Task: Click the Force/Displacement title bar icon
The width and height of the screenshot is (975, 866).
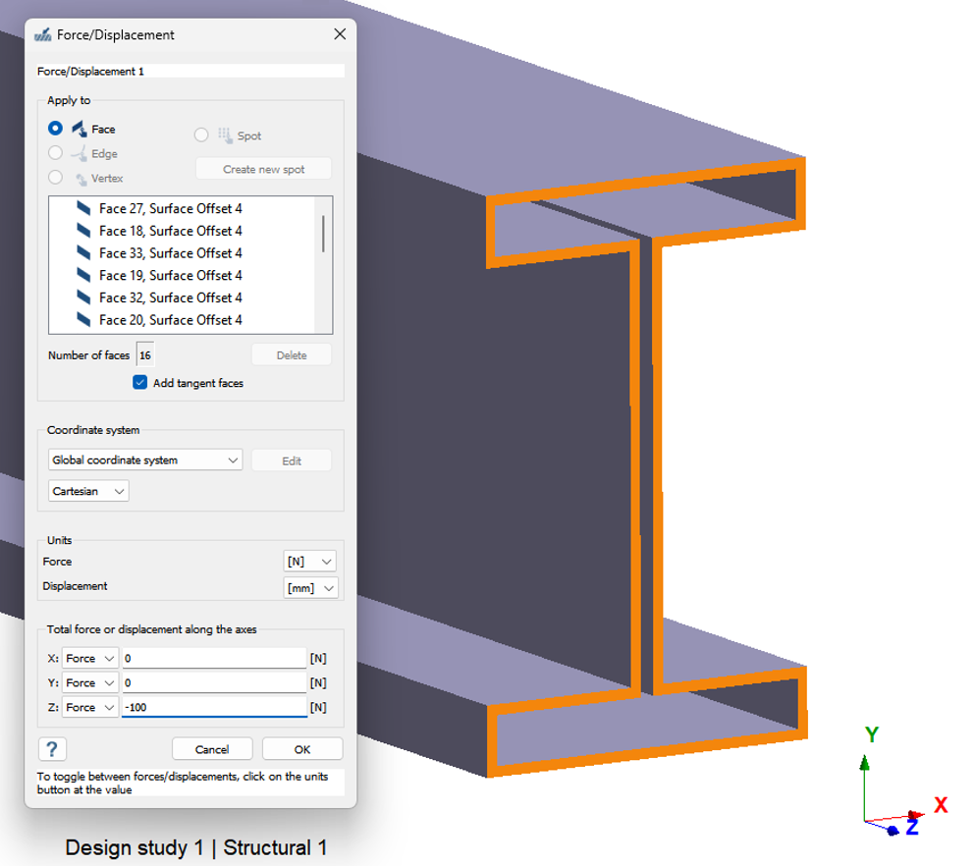Action: click(42, 34)
